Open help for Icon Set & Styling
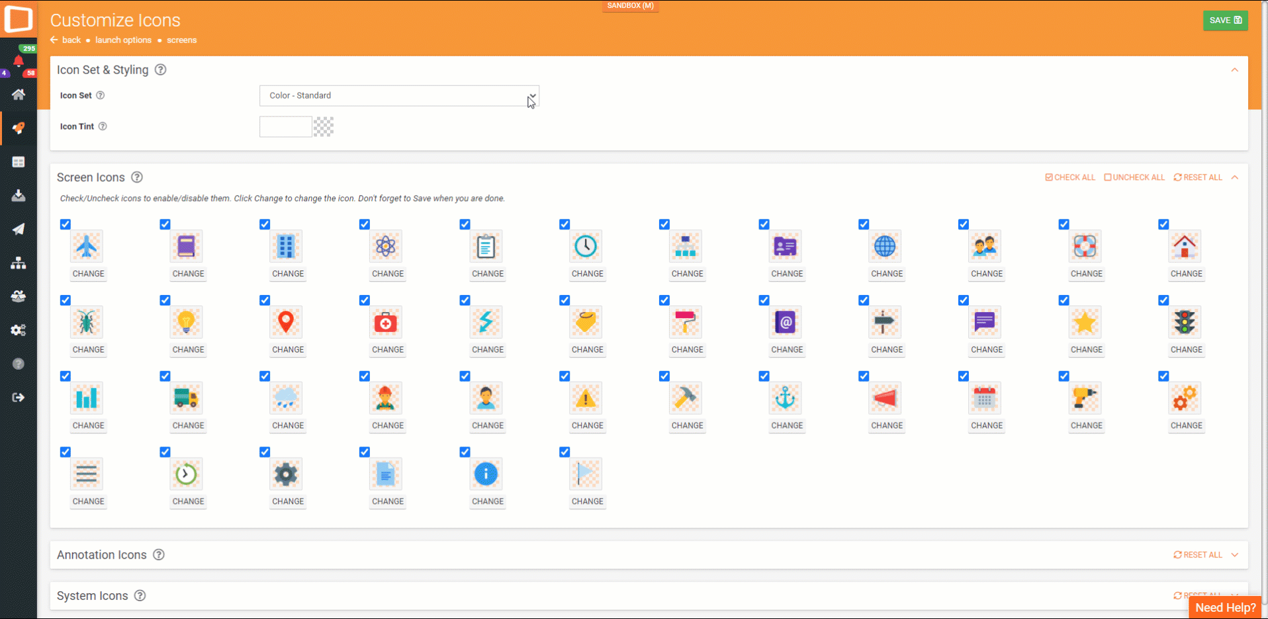Viewport: 1268px width, 619px height. [160, 70]
